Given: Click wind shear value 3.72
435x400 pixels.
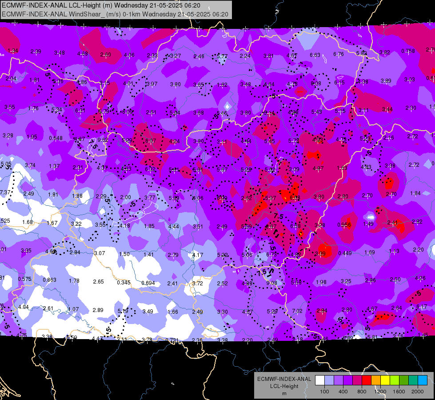Looking at the screenshot, I should 198,284.
